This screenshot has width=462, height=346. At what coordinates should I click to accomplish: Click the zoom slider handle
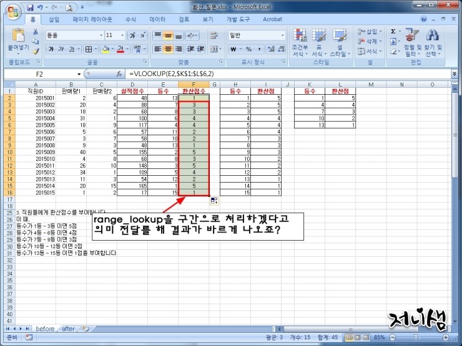[x=415, y=337]
